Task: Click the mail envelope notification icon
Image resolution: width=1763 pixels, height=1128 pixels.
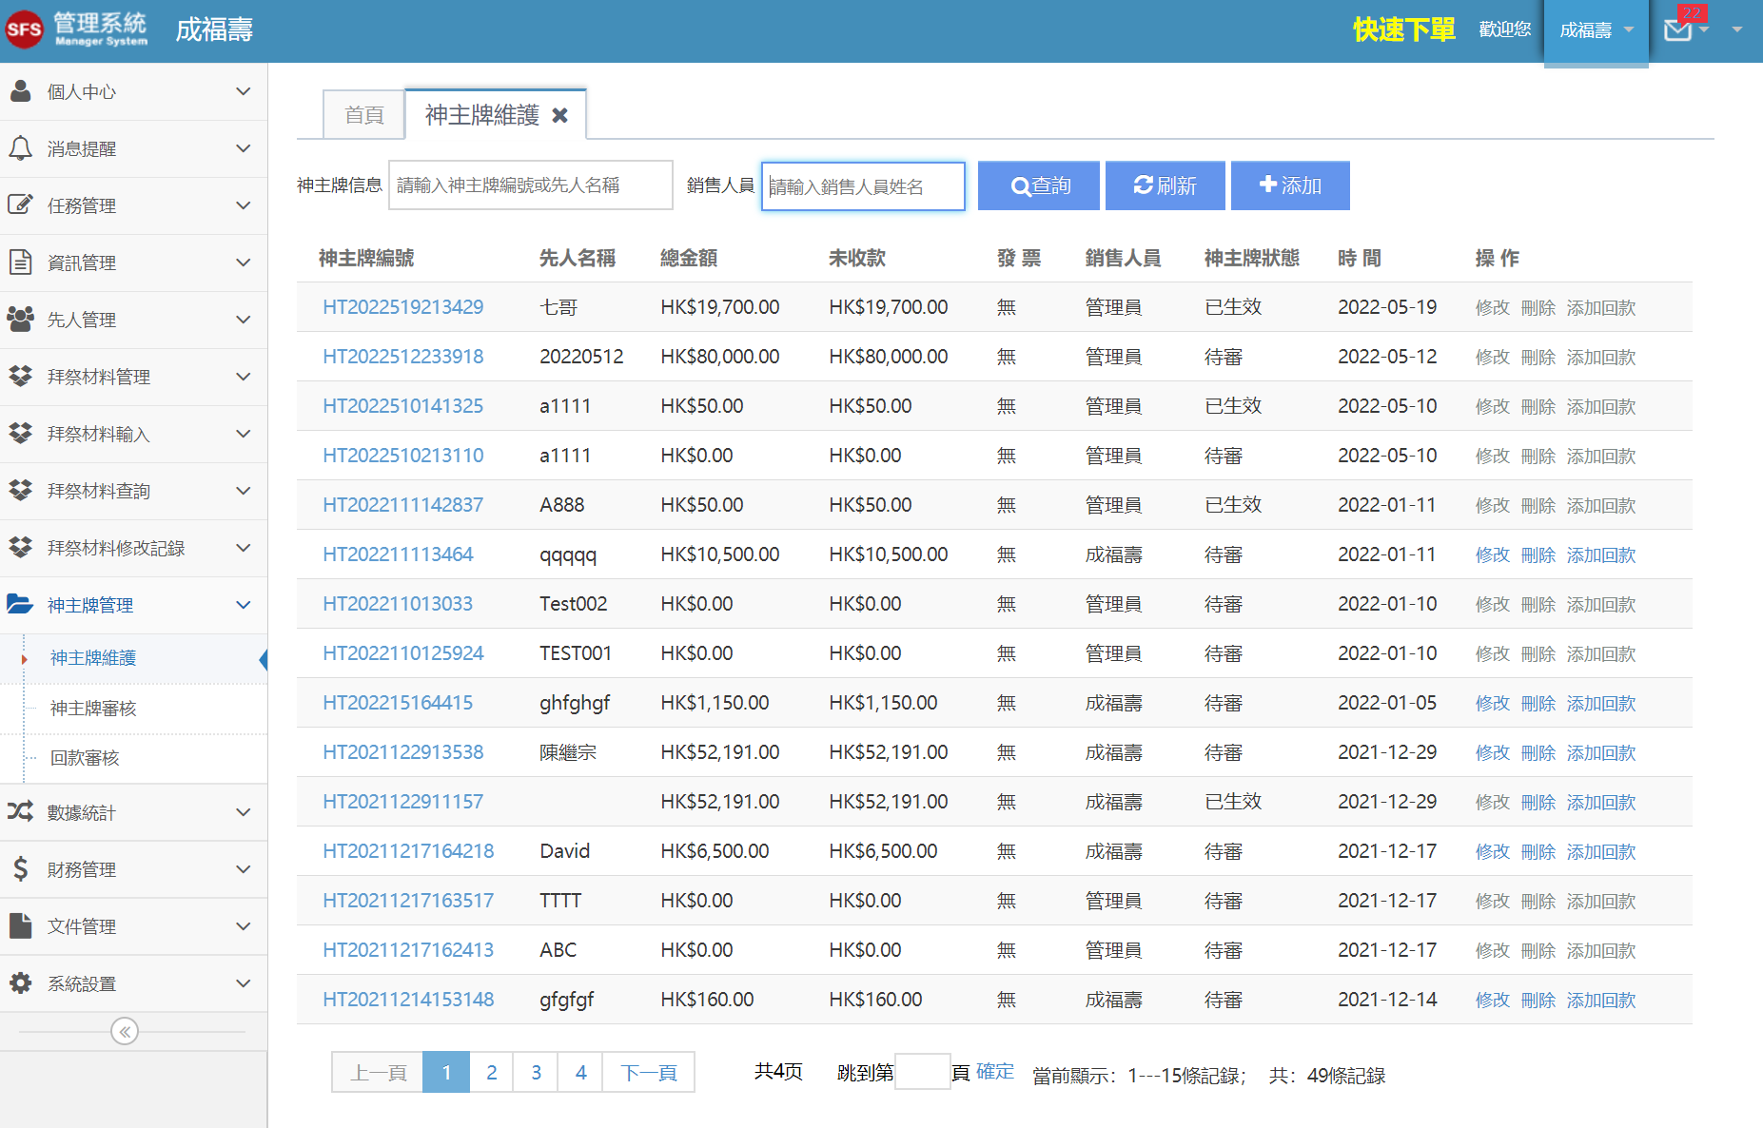Action: point(1677,30)
